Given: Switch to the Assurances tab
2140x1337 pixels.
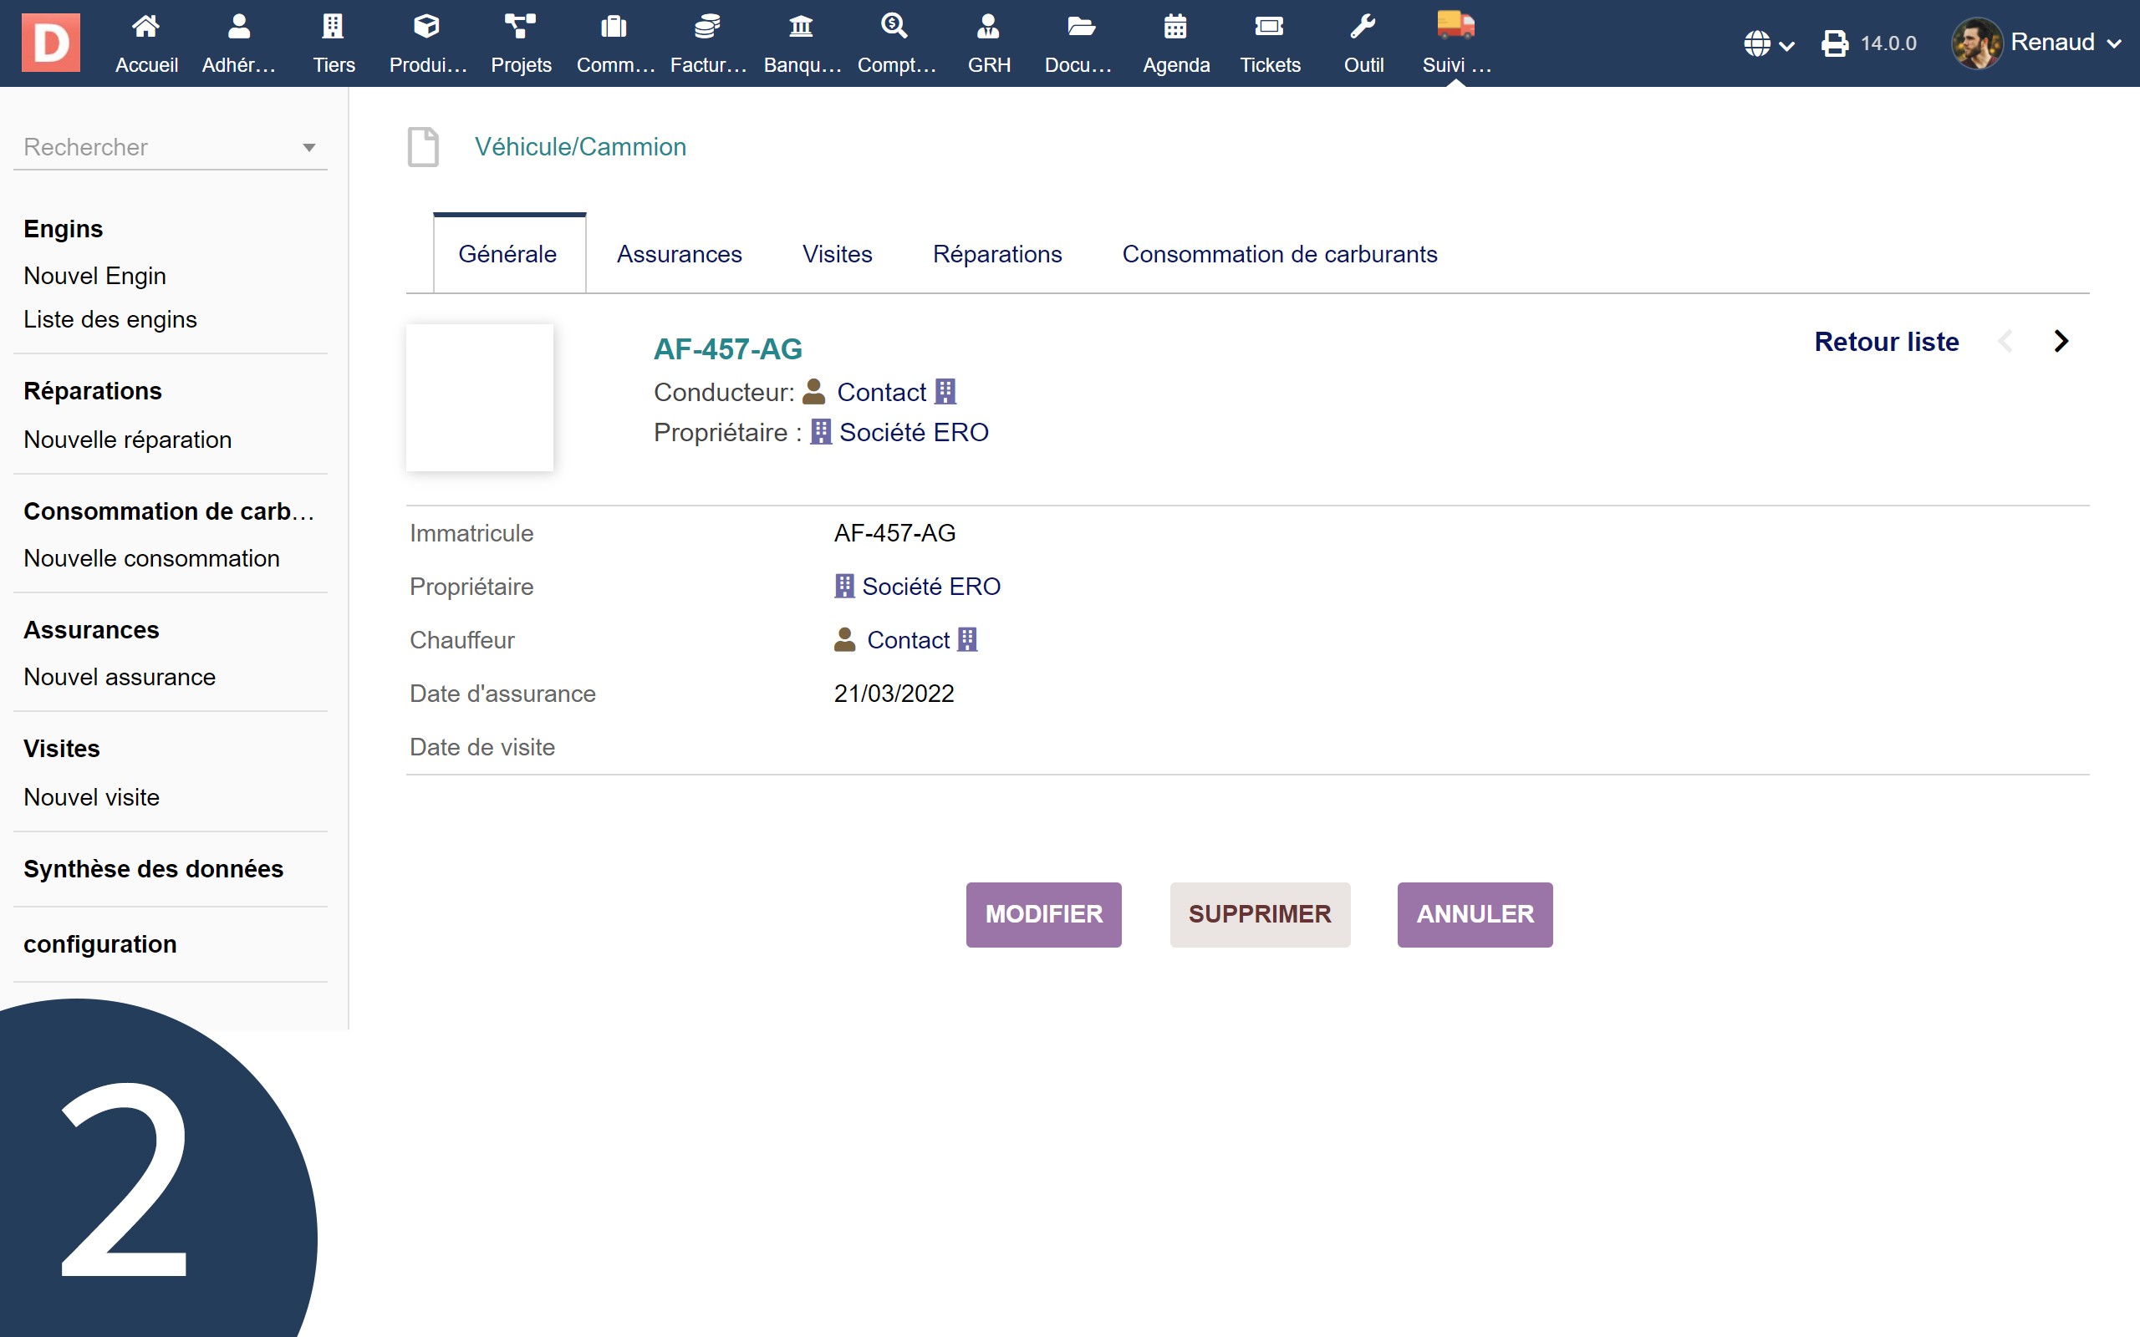Looking at the screenshot, I should coord(679,254).
